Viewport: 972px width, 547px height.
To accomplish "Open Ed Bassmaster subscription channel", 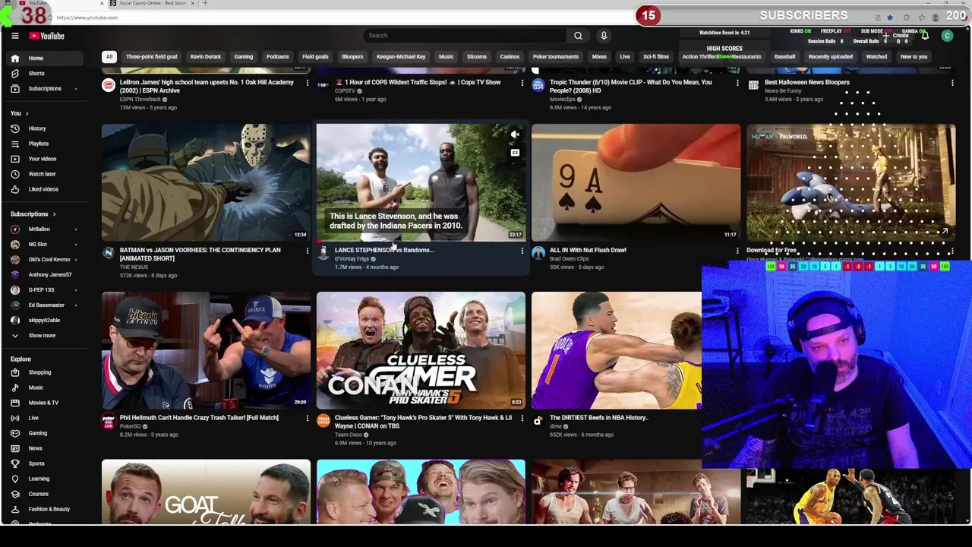I will [x=46, y=305].
